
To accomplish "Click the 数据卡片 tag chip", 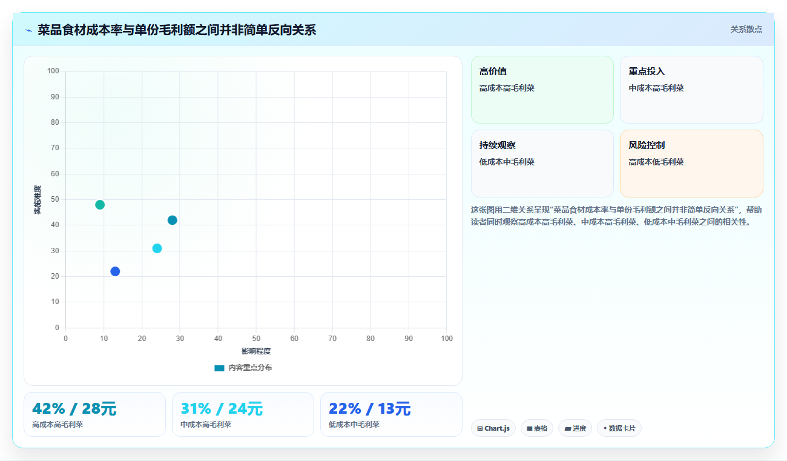I will point(619,428).
